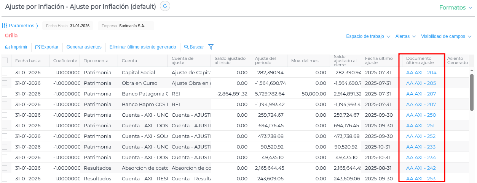Click Generar asientos button
The width and height of the screenshot is (477, 183).
(84, 47)
